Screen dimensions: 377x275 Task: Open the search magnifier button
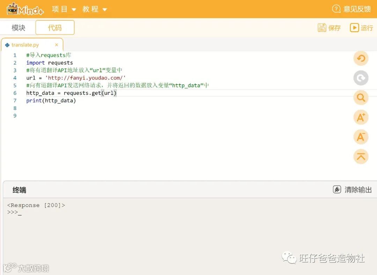pos(361,97)
